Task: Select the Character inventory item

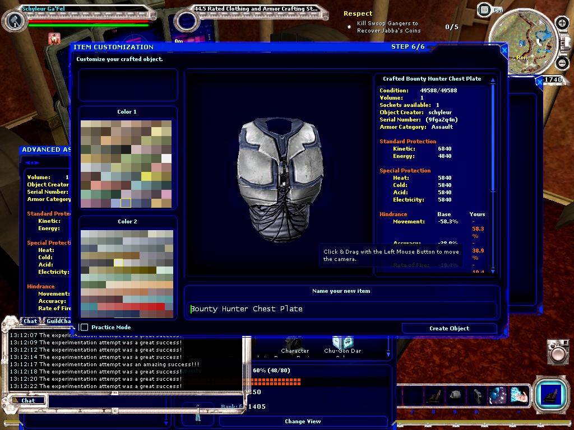Action: click(x=295, y=344)
